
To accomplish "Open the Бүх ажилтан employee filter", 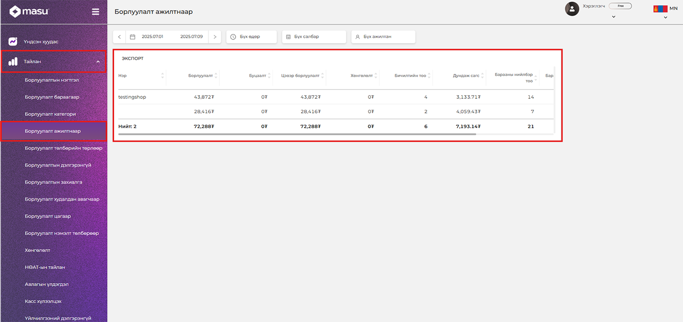I will tap(383, 37).
